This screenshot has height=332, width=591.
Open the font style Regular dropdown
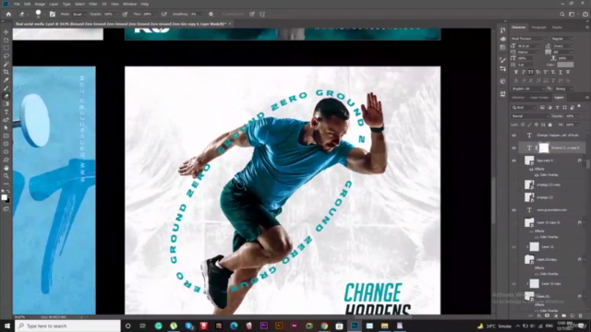(x=562, y=39)
